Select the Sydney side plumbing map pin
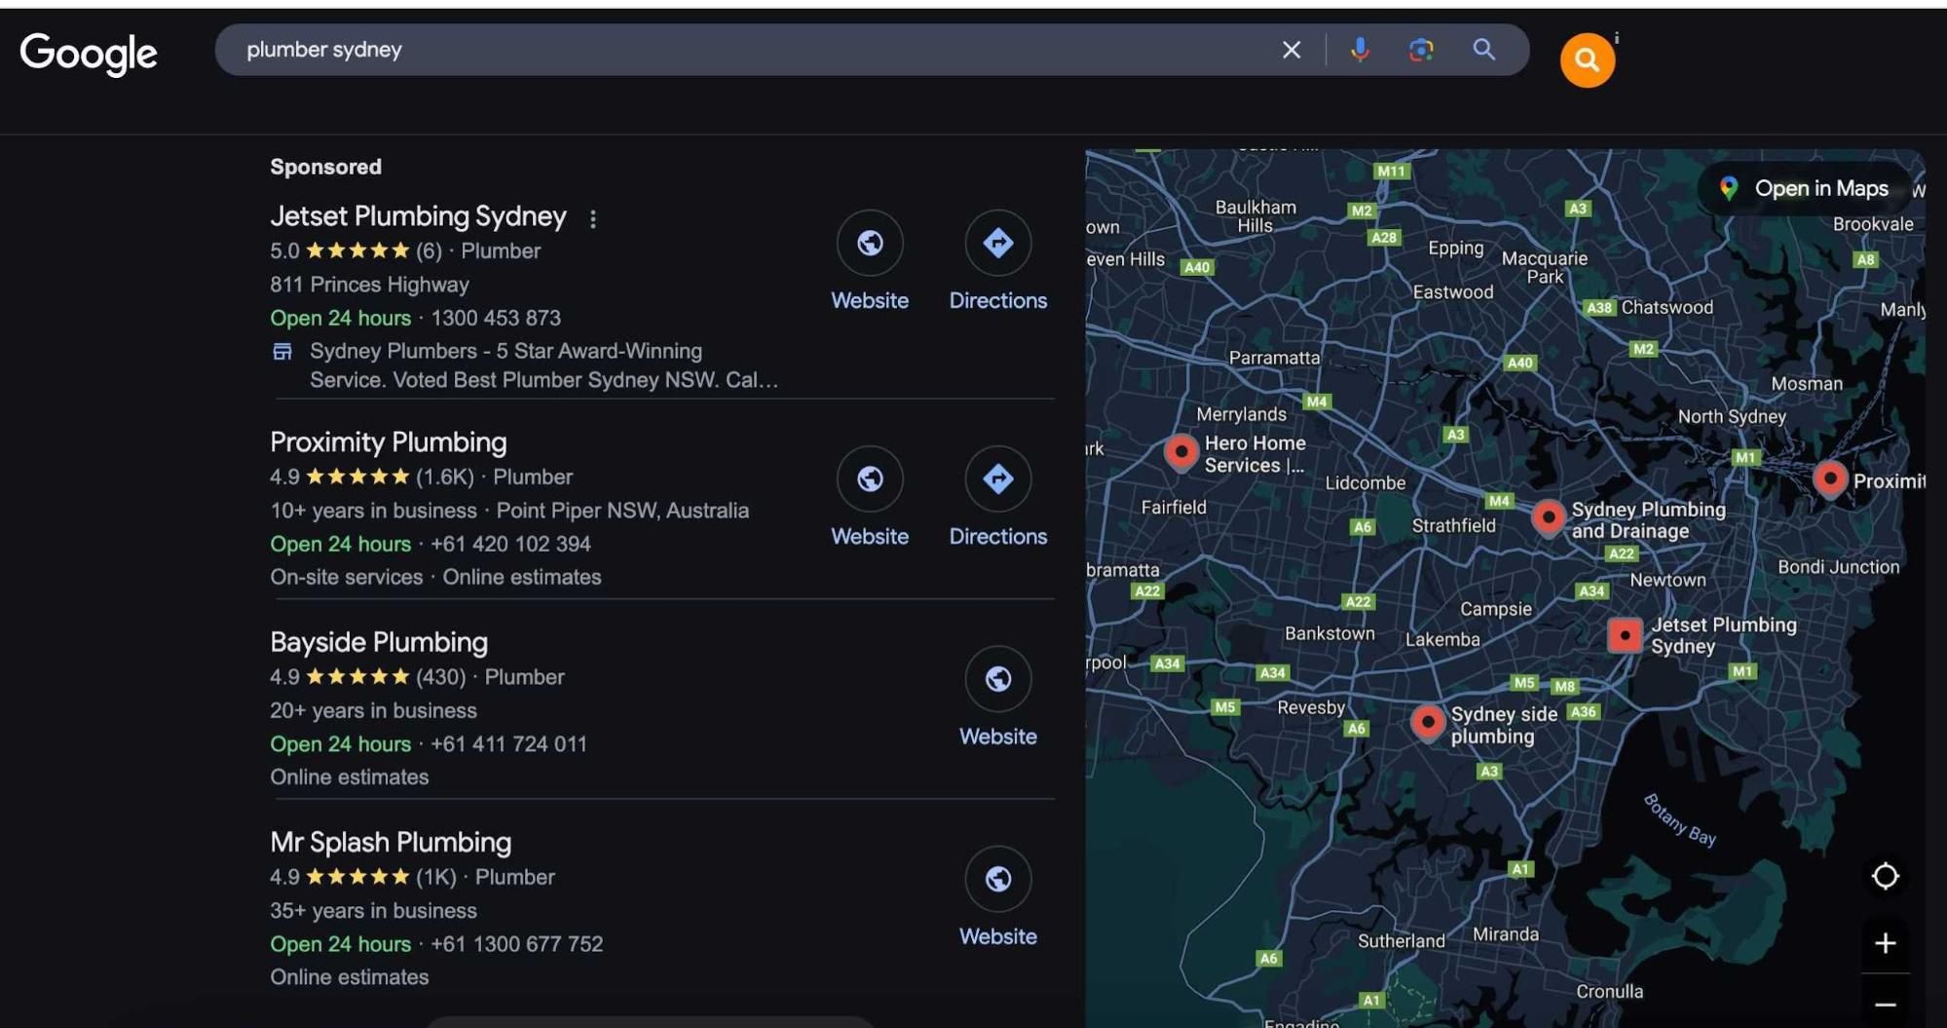Screen dimensions: 1947x1028 pos(1427,723)
